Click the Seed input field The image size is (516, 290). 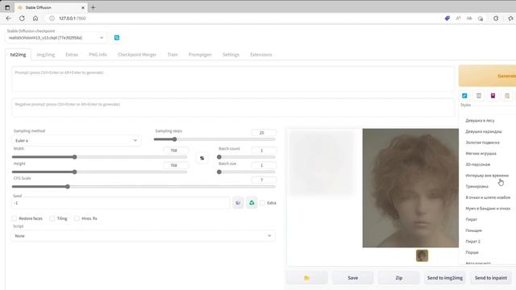pos(121,203)
